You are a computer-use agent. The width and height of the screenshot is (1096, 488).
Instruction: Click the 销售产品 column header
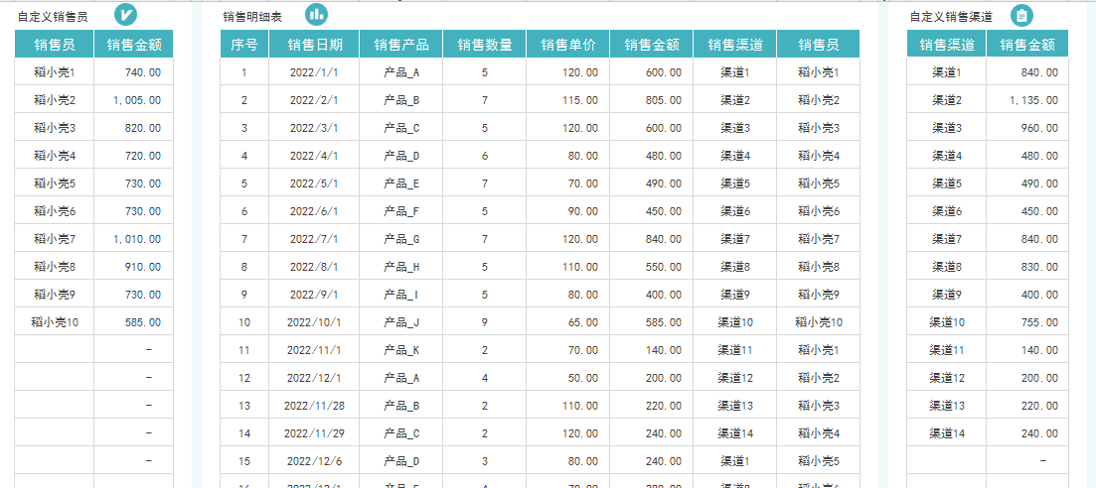pyautogui.click(x=401, y=44)
